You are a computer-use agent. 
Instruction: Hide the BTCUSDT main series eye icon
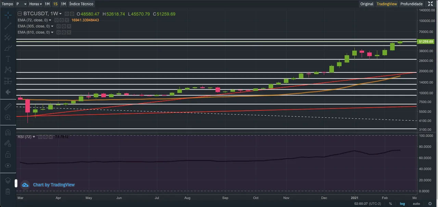point(67,14)
